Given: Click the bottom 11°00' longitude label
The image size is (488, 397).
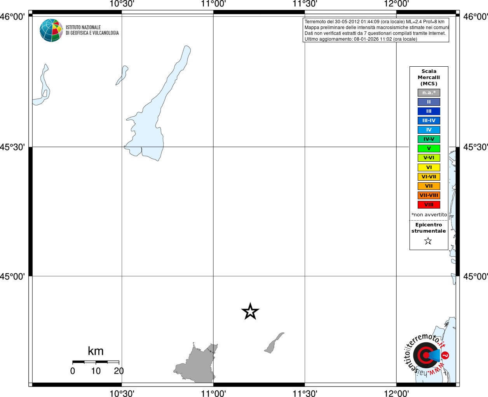Looking at the screenshot, I should click(213, 394).
